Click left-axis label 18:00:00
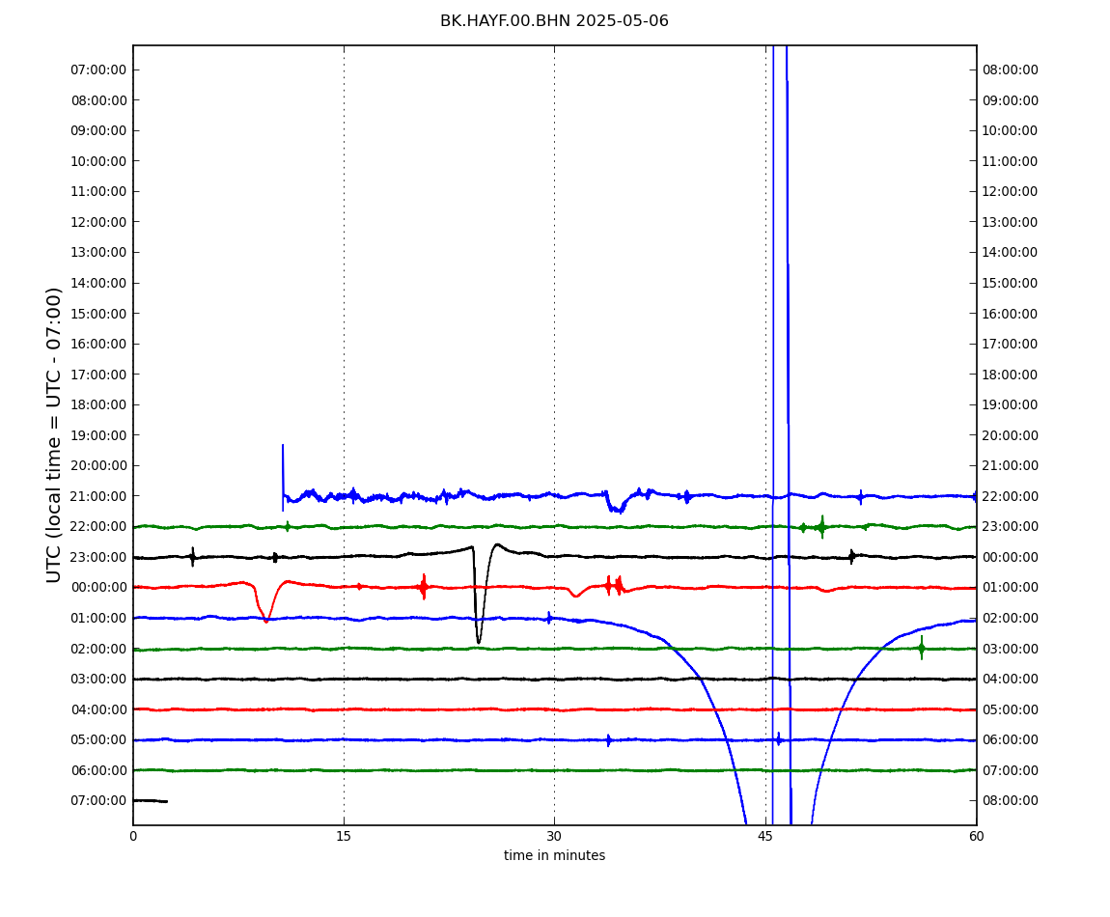 (x=99, y=405)
